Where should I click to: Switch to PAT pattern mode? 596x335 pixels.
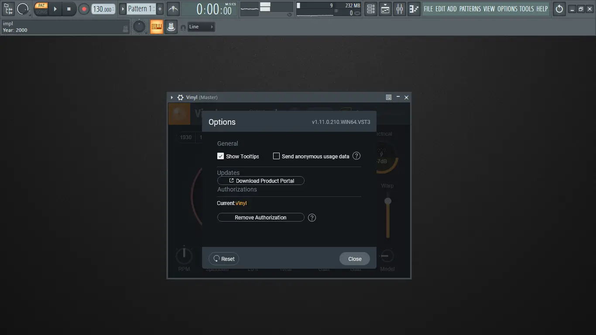pos(41,6)
